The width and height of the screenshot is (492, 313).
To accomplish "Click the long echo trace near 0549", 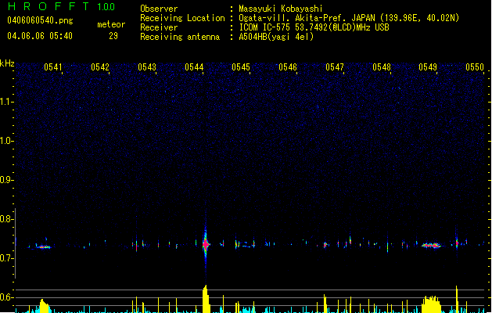I will pyautogui.click(x=432, y=245).
